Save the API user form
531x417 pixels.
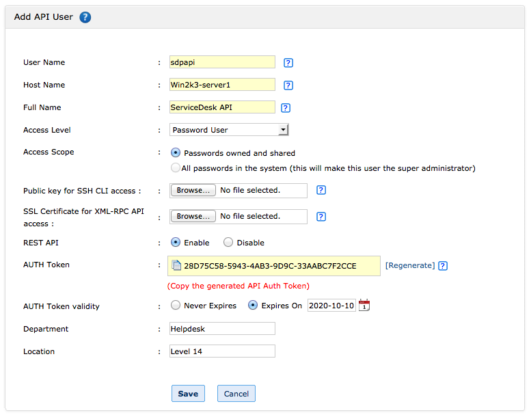coord(188,394)
